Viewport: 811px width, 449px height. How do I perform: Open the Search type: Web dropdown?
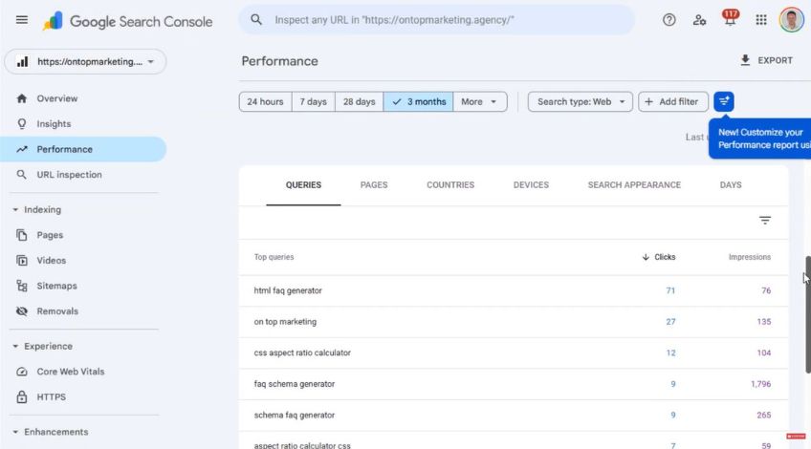point(581,102)
